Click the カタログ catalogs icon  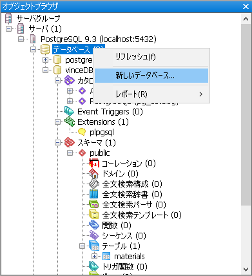pyautogui.click(x=70, y=80)
